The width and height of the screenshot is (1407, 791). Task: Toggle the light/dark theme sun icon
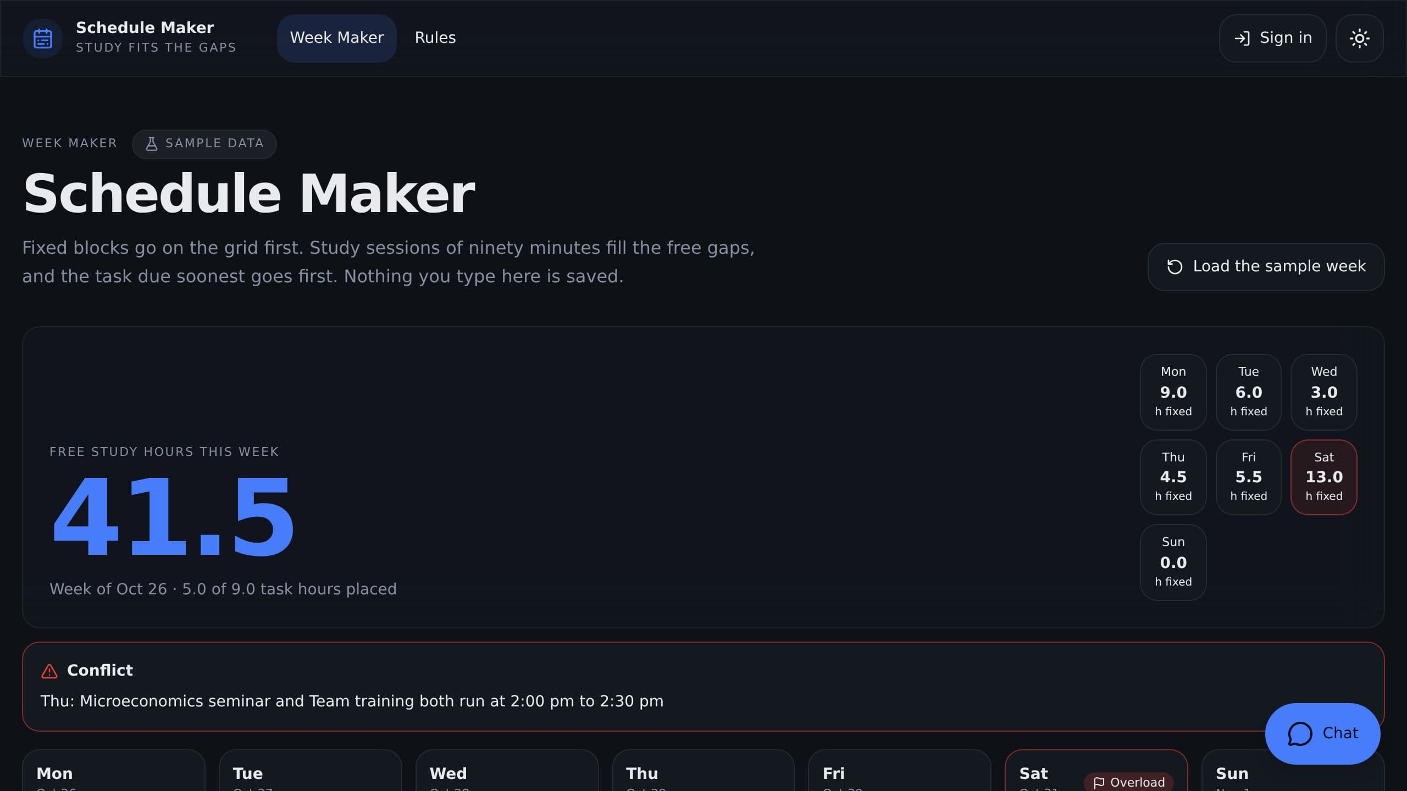click(1359, 38)
